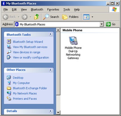The height and width of the screenshot is (116, 121).
Task: Click the View devices in range icon
Action: (9, 52)
